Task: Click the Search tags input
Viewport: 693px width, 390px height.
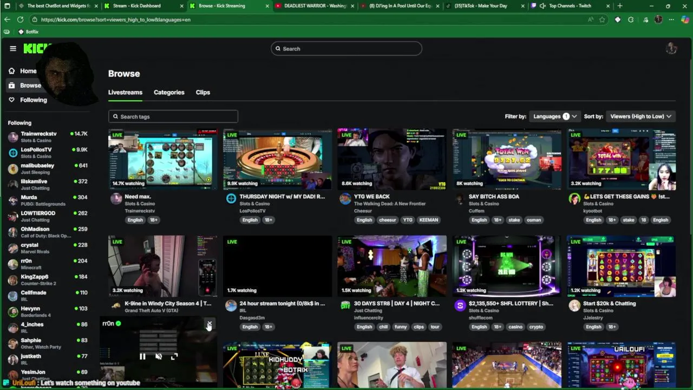Action: [173, 116]
